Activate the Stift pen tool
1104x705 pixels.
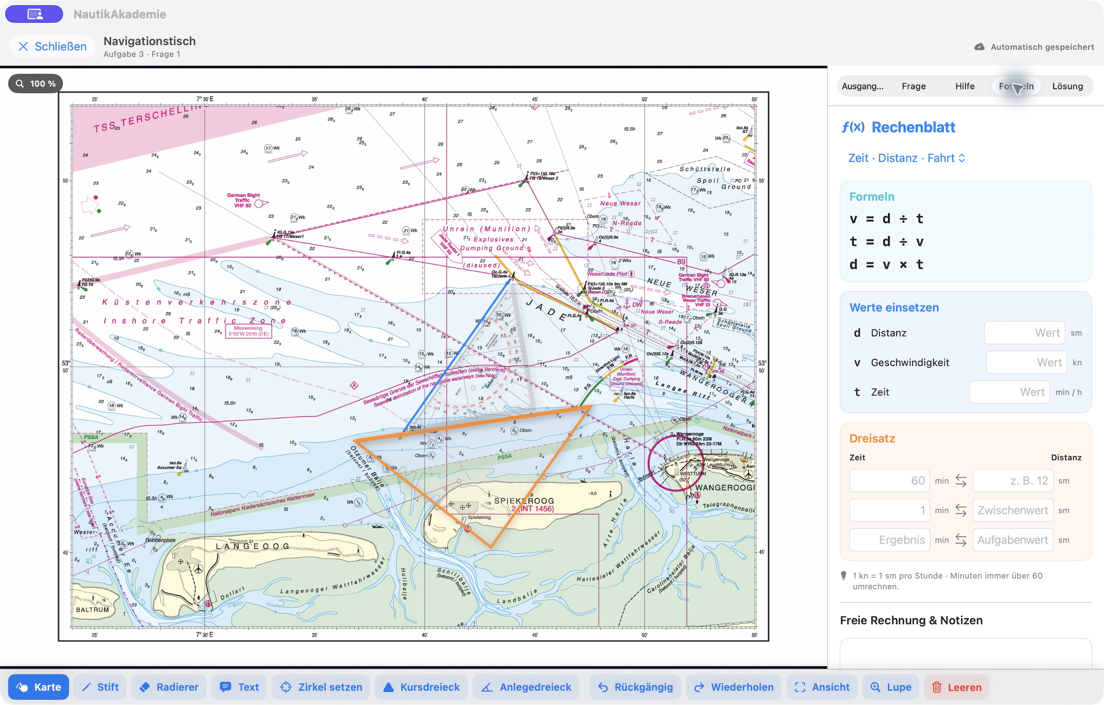point(100,687)
